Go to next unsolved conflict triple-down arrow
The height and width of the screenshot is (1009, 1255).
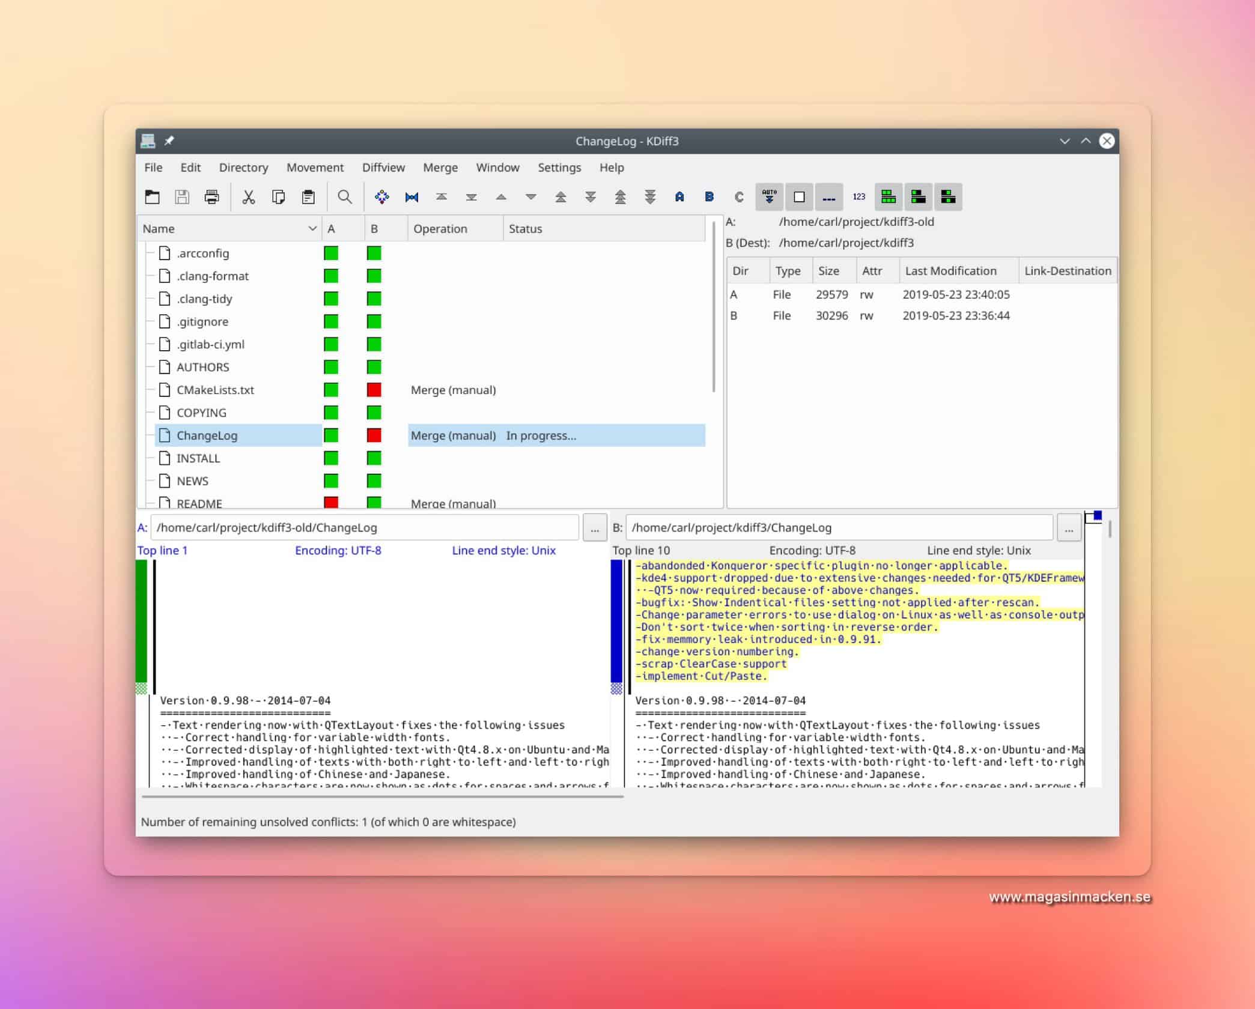pos(650,197)
